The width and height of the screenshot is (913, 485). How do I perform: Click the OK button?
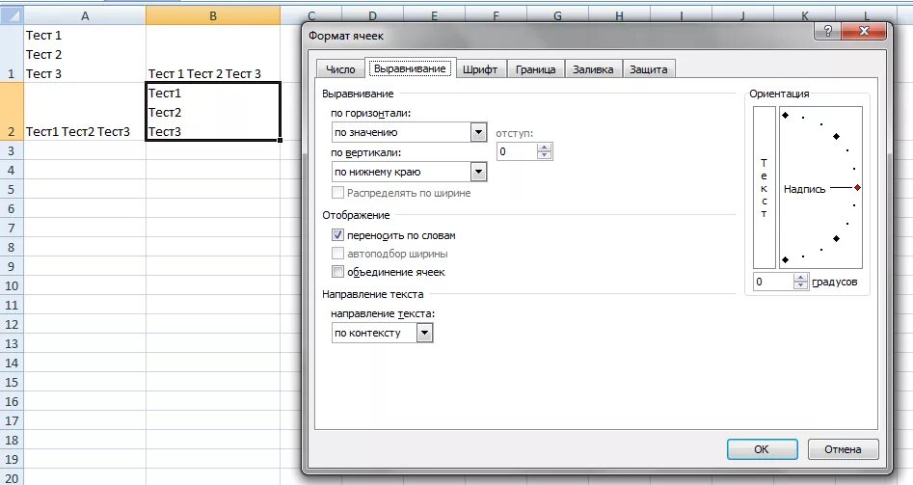click(762, 449)
